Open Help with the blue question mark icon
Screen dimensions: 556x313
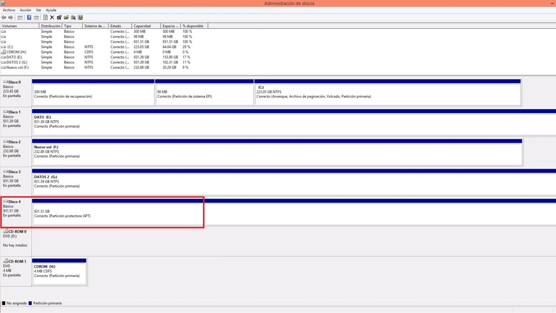[29, 17]
